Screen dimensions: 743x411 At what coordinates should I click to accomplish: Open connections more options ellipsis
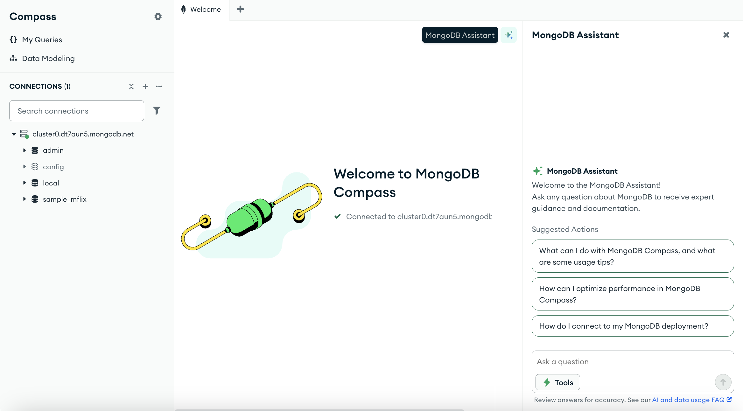click(159, 87)
